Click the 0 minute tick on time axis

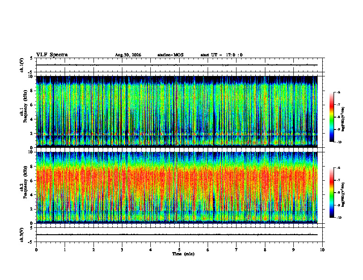pos(36,250)
